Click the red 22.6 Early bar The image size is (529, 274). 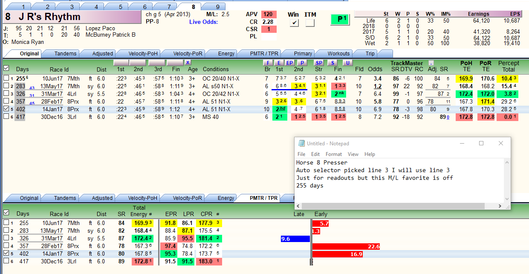coord(347,247)
